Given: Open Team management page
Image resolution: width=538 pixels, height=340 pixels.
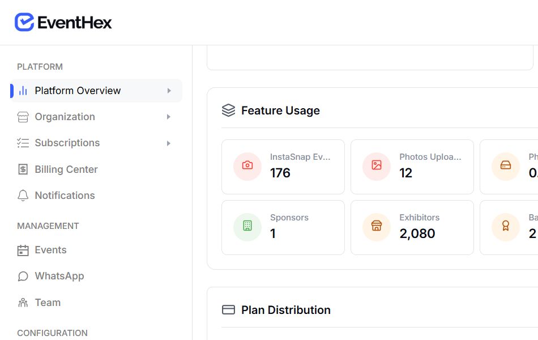Looking at the screenshot, I should point(96,303).
